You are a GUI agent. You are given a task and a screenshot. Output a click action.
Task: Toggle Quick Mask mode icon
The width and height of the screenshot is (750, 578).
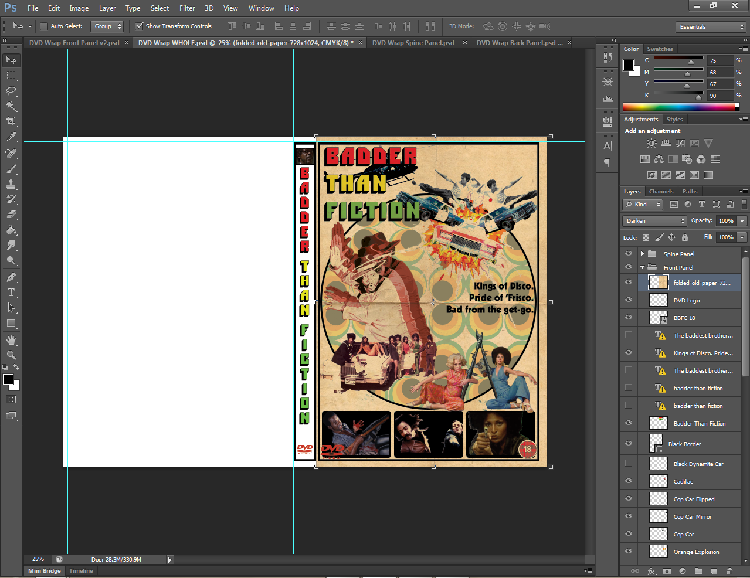[11, 400]
